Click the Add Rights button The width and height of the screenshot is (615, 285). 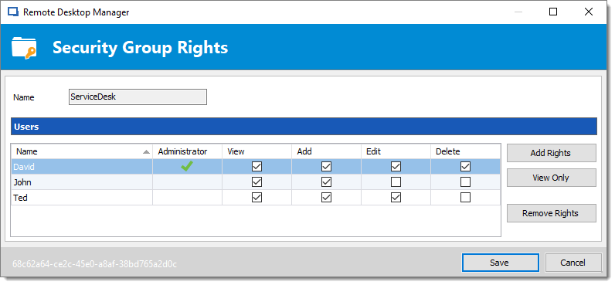[x=552, y=153]
